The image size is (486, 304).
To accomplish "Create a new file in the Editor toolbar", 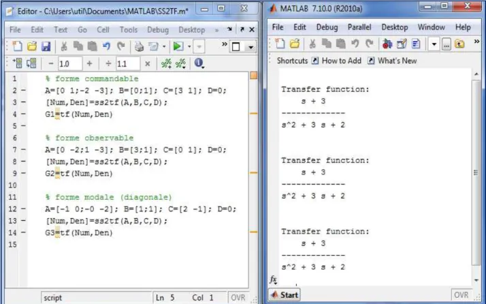I will 18,46.
